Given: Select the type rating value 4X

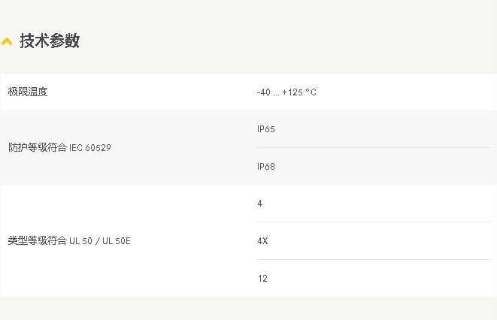Looking at the screenshot, I should tap(262, 241).
